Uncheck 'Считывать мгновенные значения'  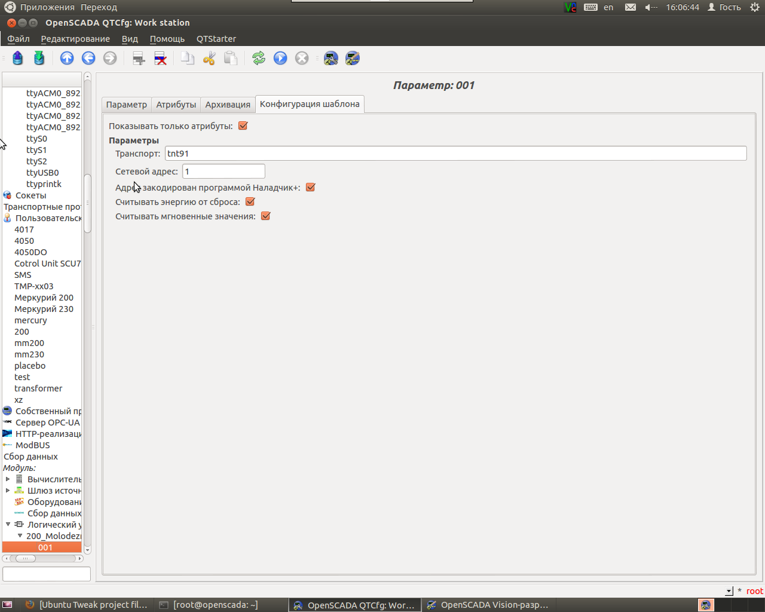coord(265,216)
